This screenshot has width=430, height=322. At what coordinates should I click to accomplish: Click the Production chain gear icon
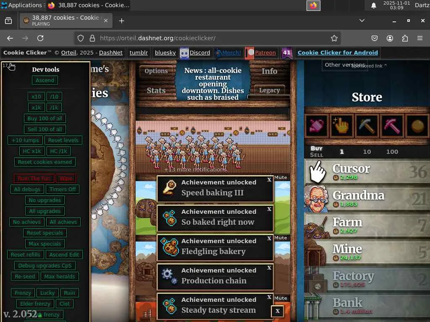(170, 276)
